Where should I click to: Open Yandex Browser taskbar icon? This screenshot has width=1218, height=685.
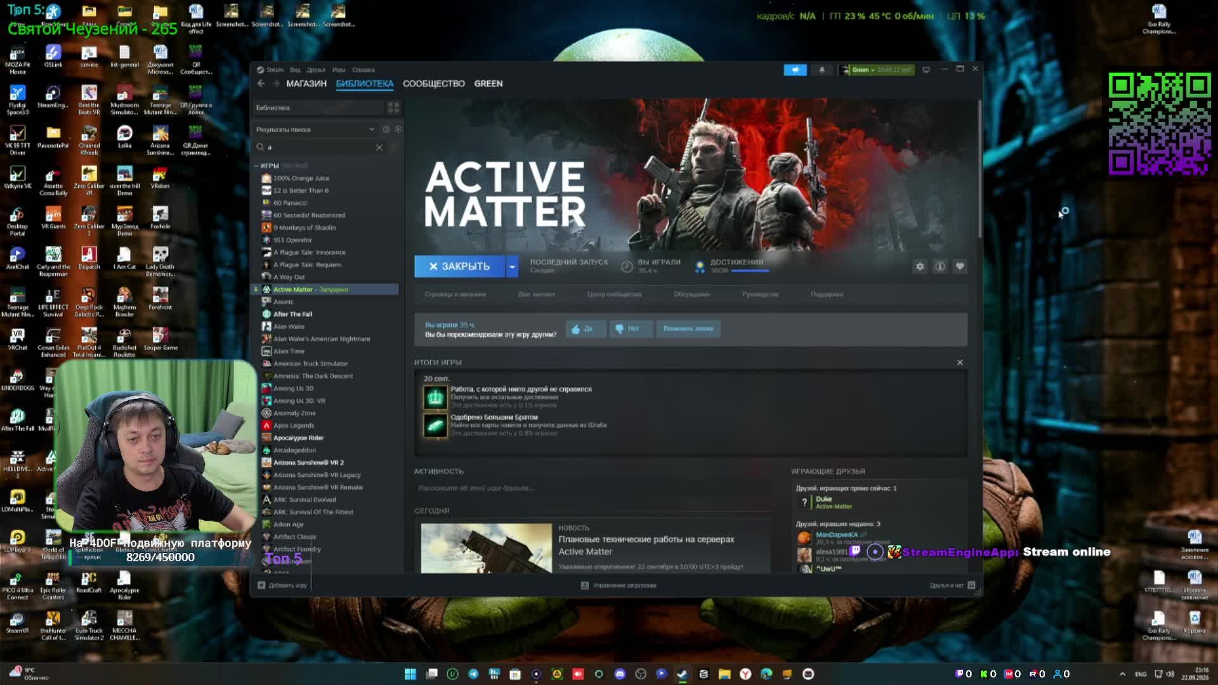[745, 674]
